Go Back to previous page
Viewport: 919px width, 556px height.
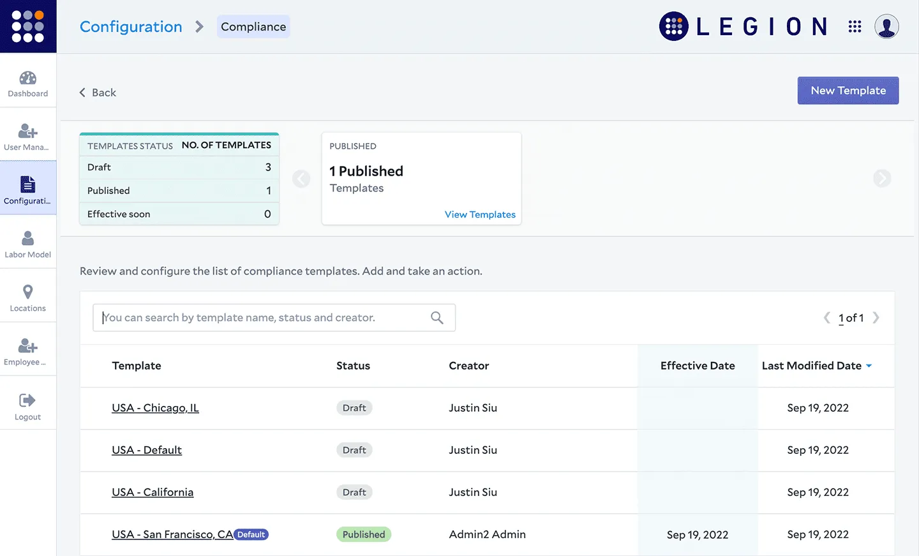point(98,93)
